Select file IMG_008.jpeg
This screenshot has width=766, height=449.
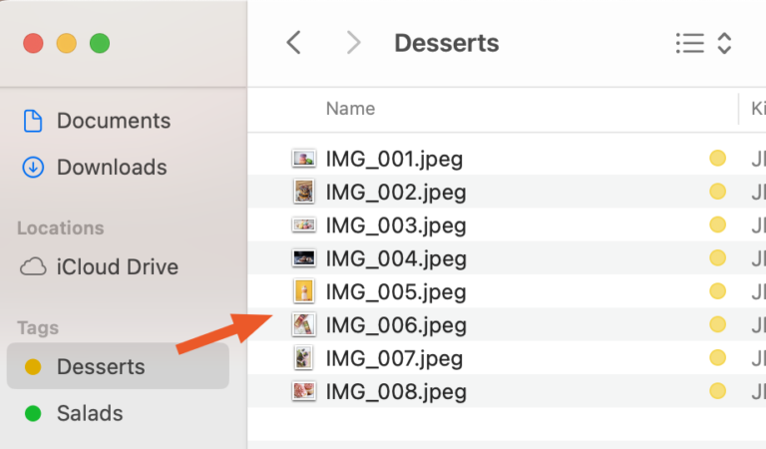(x=395, y=391)
